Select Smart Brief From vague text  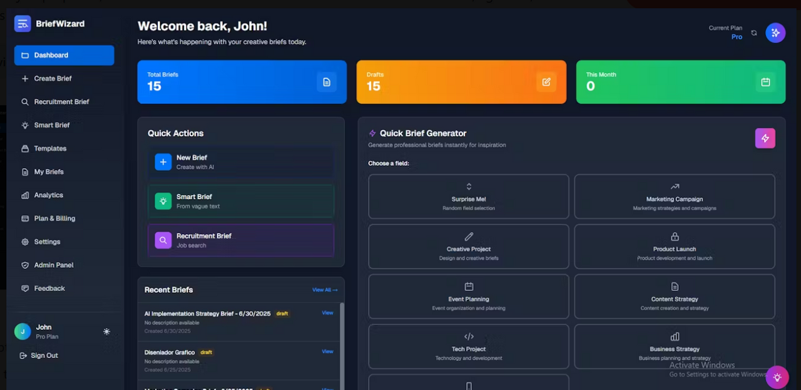pyautogui.click(x=241, y=201)
